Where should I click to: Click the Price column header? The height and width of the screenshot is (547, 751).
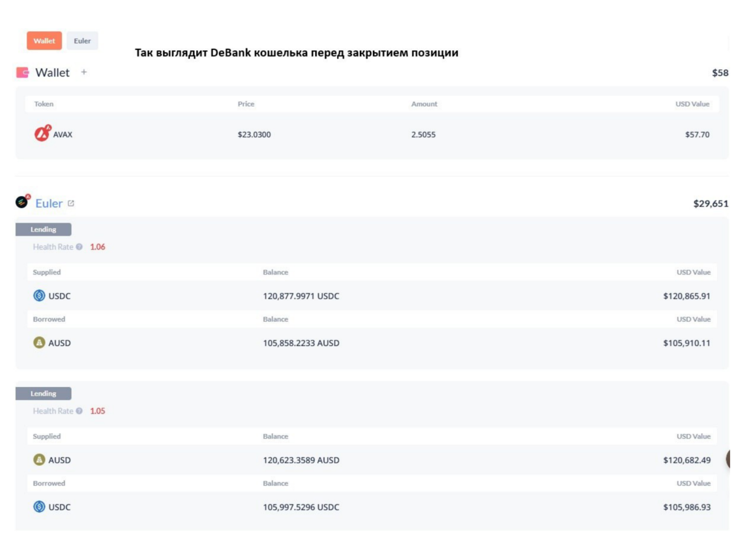pyautogui.click(x=246, y=104)
